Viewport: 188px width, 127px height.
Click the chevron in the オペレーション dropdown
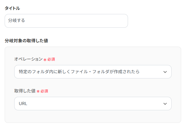165,72
